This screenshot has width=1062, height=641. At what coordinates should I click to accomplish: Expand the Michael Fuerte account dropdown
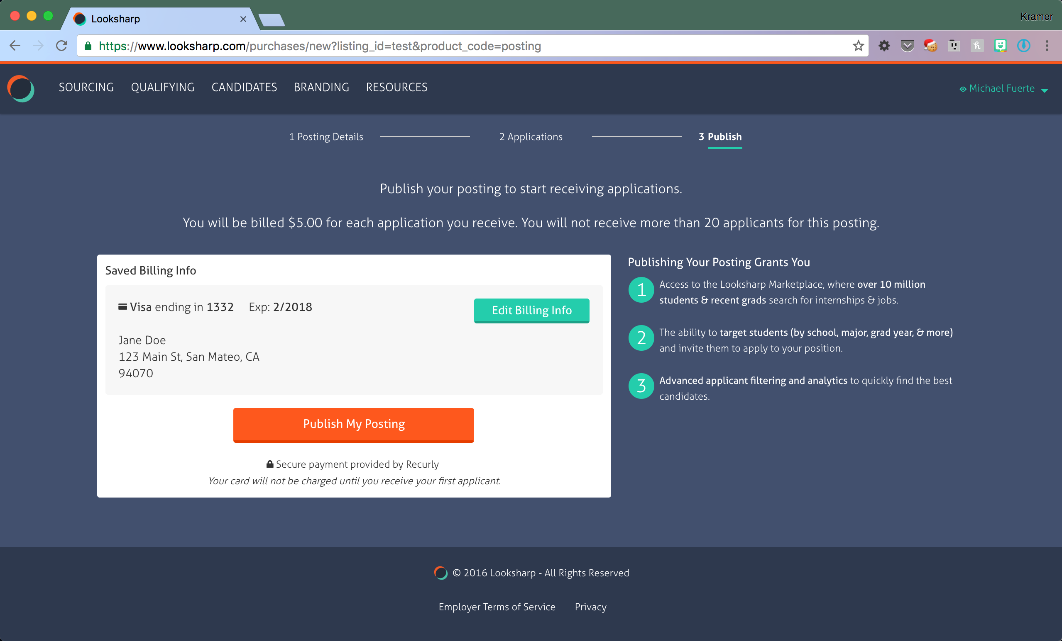pos(1044,90)
